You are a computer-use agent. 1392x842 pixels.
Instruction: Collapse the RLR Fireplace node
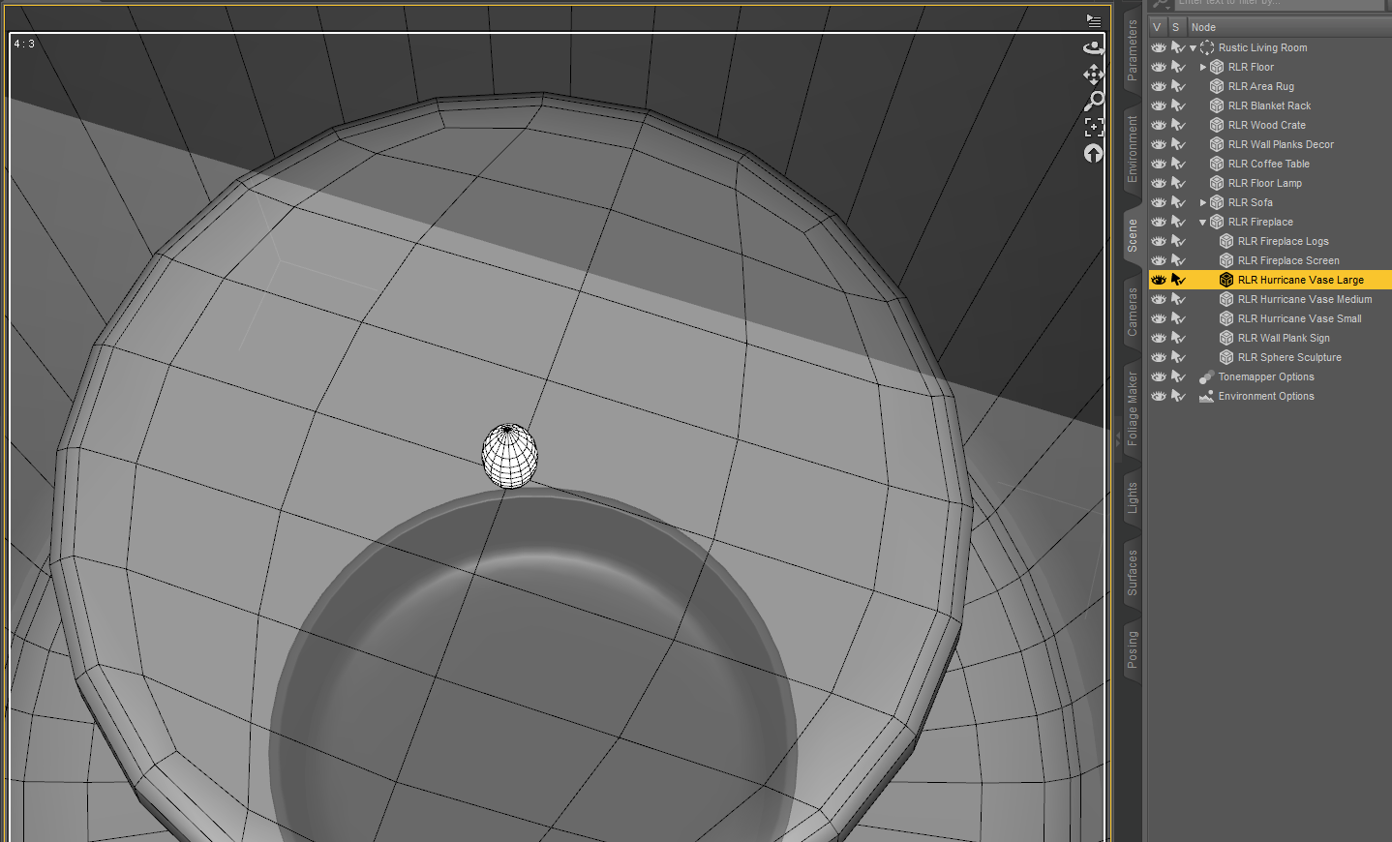pos(1203,222)
